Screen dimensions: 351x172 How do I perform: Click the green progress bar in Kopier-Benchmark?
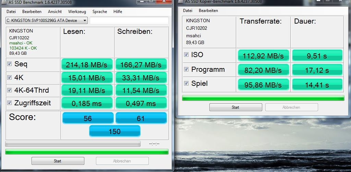click(x=263, y=98)
